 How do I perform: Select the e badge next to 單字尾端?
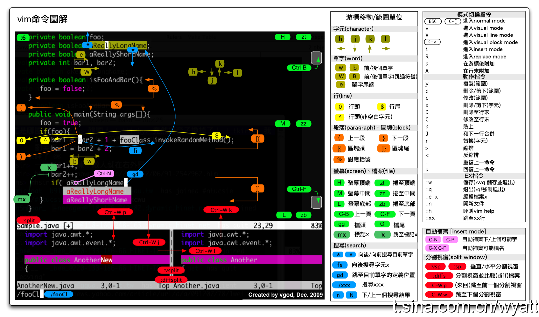(341, 84)
